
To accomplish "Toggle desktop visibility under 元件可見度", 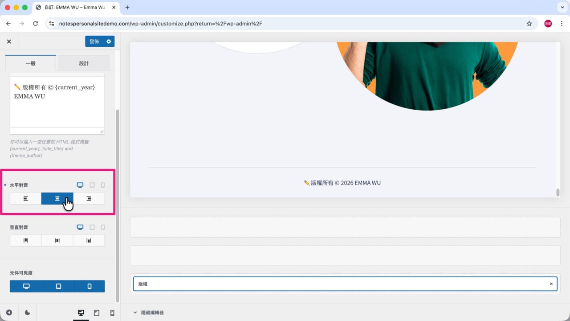I will coord(26,286).
